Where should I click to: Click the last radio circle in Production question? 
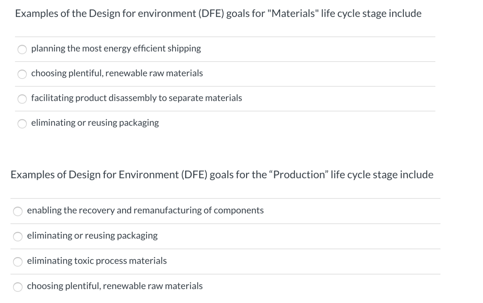click(x=18, y=287)
